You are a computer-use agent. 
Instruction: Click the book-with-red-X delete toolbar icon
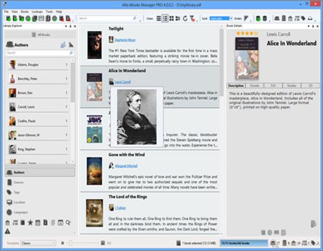[62, 19]
